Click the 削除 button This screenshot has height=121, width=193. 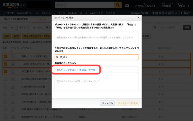click(16, 36)
